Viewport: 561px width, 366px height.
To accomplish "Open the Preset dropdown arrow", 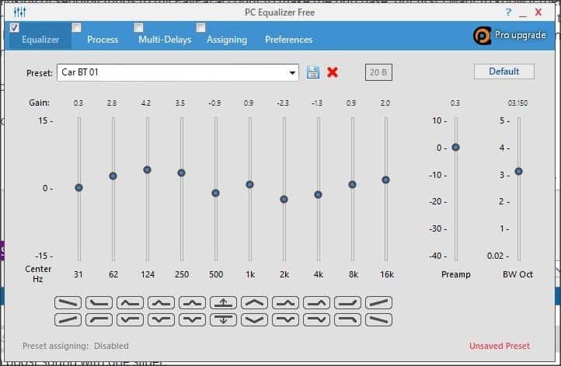I will (x=292, y=72).
